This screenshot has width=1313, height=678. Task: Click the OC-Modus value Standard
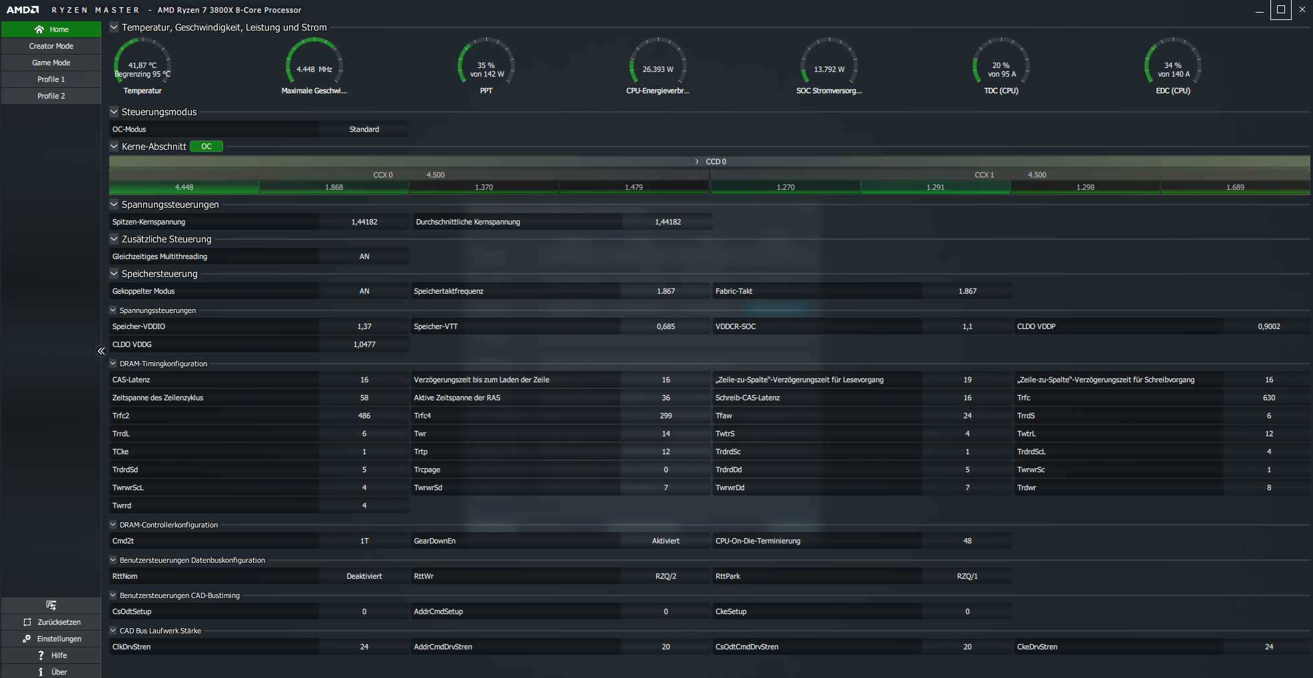pos(364,129)
